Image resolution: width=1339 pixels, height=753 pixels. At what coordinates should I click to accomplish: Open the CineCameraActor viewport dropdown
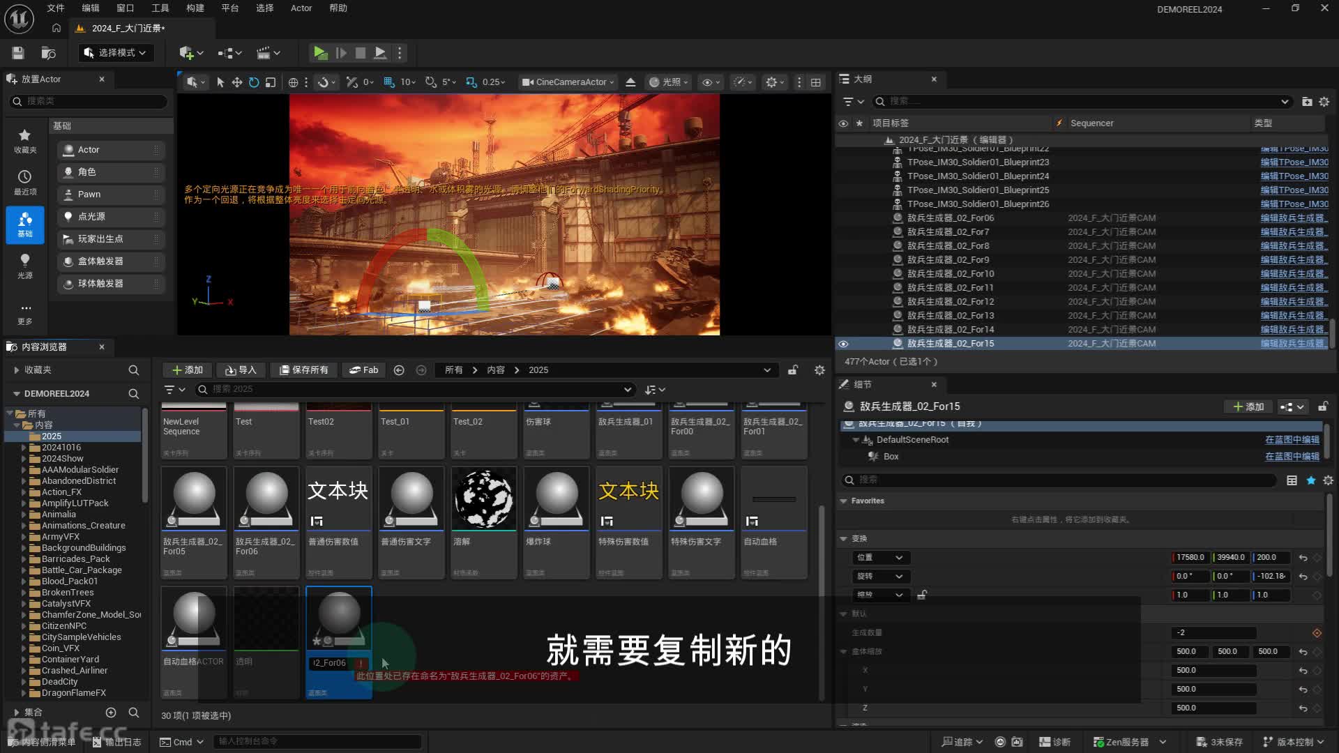tap(568, 82)
